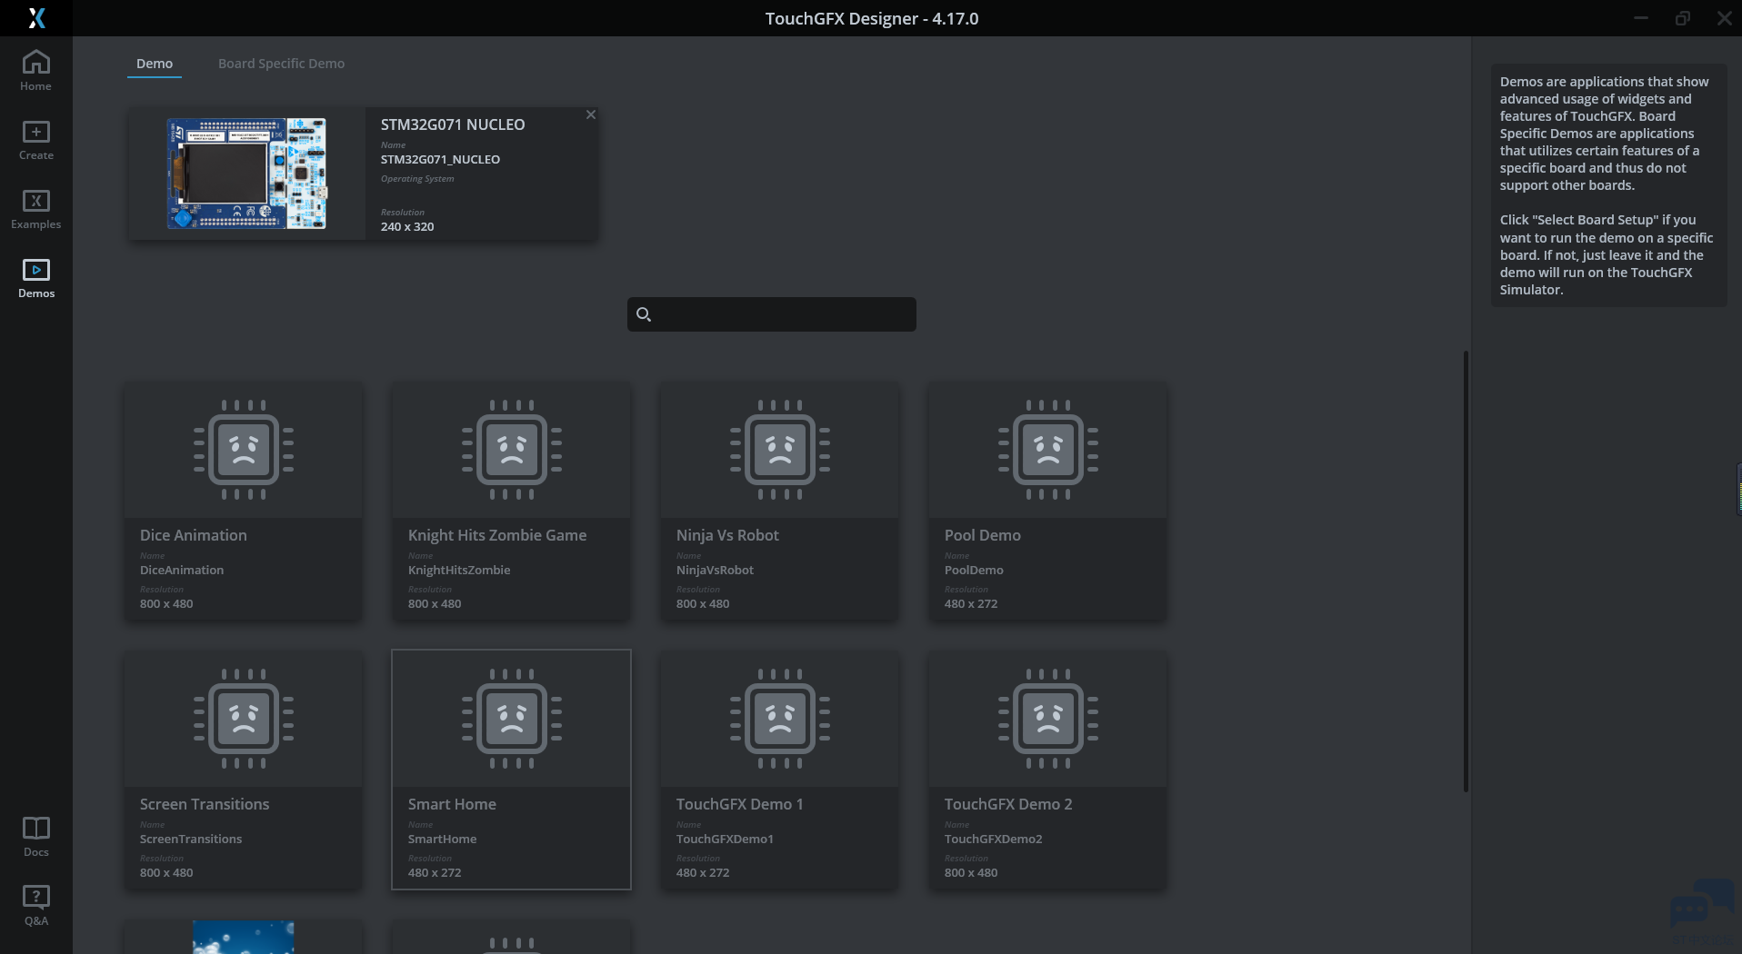Minimize the TouchGFX Designer window
The image size is (1742, 954).
click(1641, 18)
